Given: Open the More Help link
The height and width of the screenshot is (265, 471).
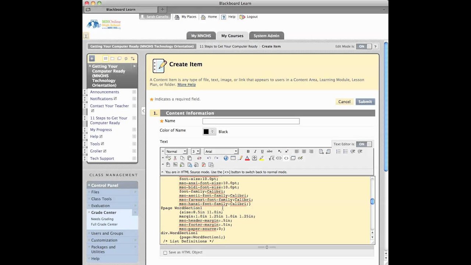Looking at the screenshot, I should (187, 85).
